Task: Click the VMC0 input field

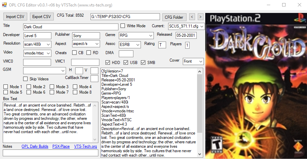Action: [x=37, y=62]
